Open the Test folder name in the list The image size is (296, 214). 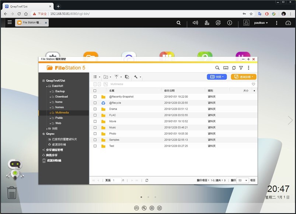click(x=112, y=146)
